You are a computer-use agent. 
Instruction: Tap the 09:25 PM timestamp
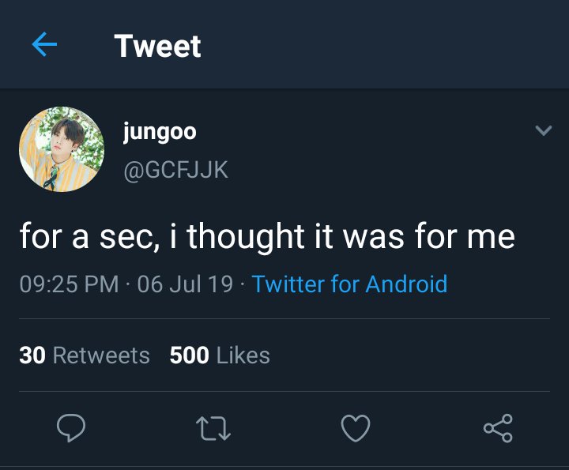click(69, 284)
